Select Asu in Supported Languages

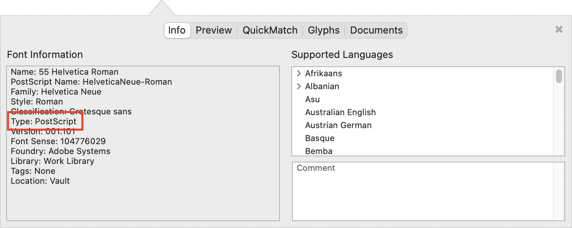312,100
